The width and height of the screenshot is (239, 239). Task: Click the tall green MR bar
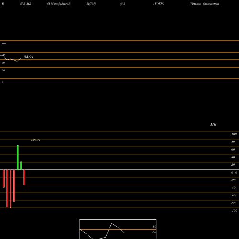point(18,157)
